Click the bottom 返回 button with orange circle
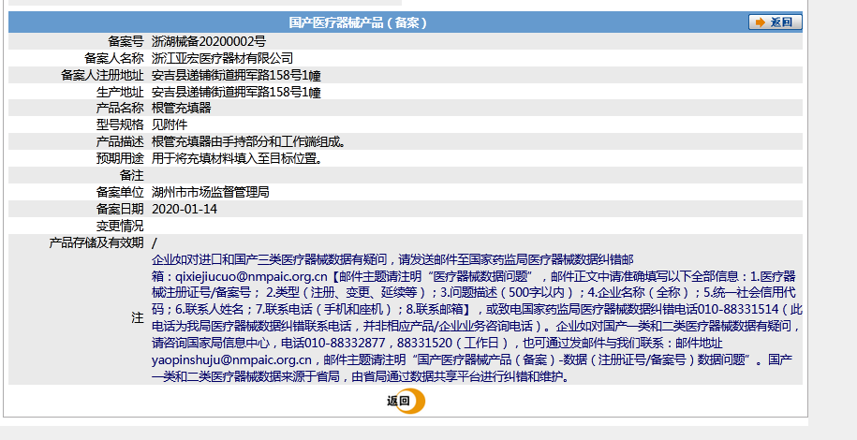Viewport: 857px width, 440px height. pyautogui.click(x=406, y=402)
